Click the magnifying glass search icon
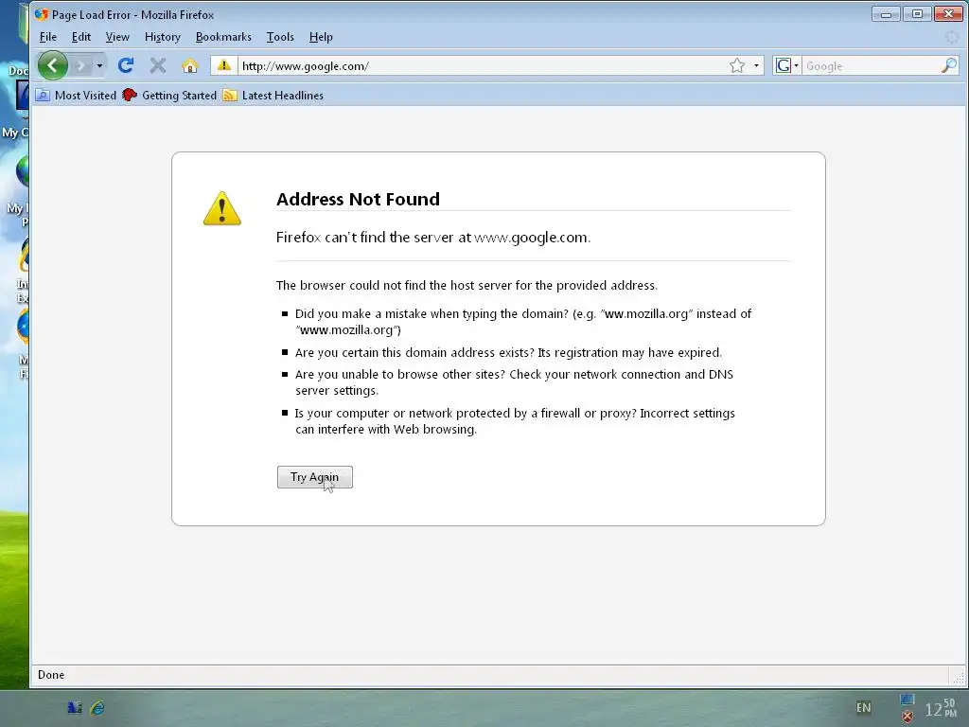This screenshot has height=727, width=969. (x=949, y=65)
